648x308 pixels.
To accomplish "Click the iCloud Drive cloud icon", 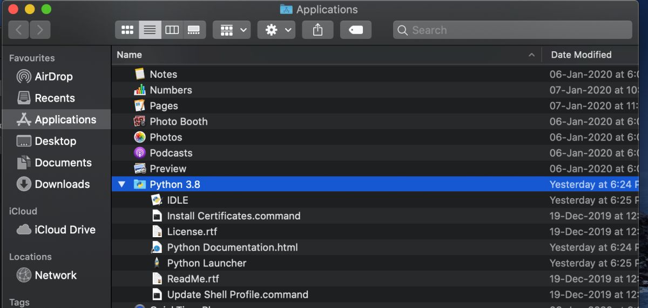I will (x=24, y=230).
